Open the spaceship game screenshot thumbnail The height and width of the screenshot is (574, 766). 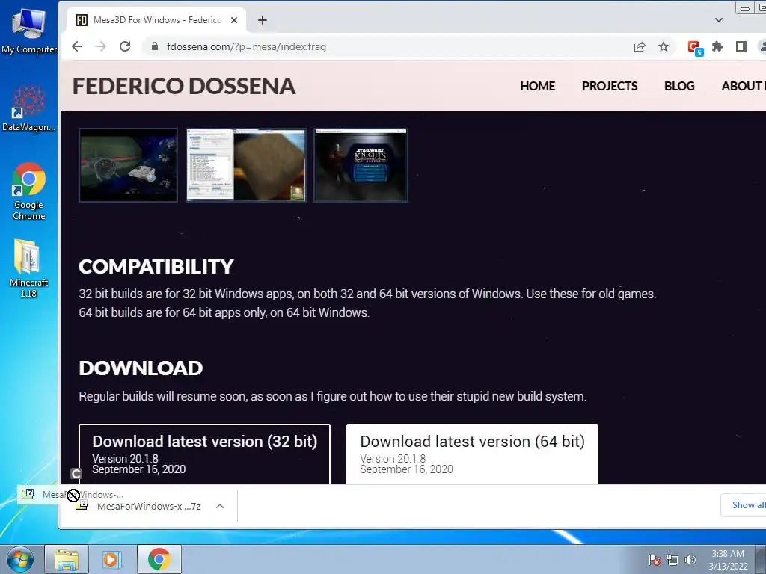(x=129, y=165)
